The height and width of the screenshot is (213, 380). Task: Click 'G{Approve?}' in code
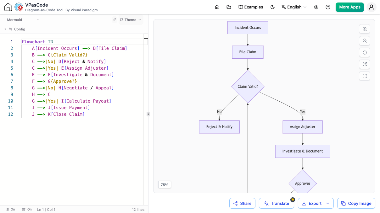62,81
